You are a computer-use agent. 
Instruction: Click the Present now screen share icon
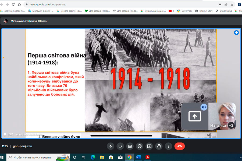149,146
